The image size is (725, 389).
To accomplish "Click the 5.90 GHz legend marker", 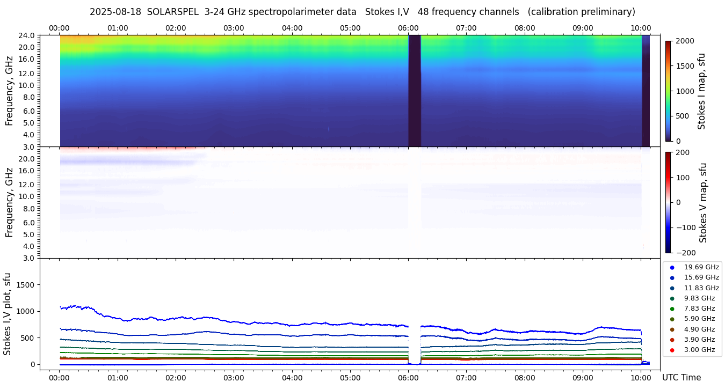I will (672, 319).
